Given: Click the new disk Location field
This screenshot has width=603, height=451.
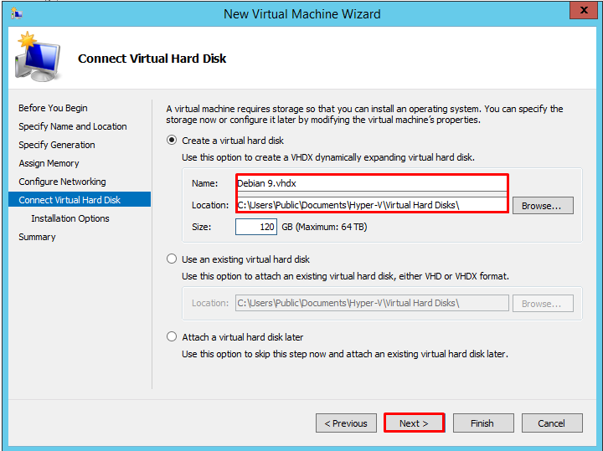Looking at the screenshot, I should (x=372, y=205).
